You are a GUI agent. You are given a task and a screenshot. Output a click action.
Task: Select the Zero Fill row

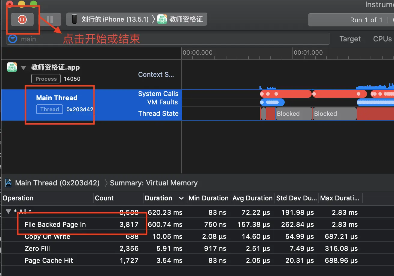pyautogui.click(x=197, y=248)
